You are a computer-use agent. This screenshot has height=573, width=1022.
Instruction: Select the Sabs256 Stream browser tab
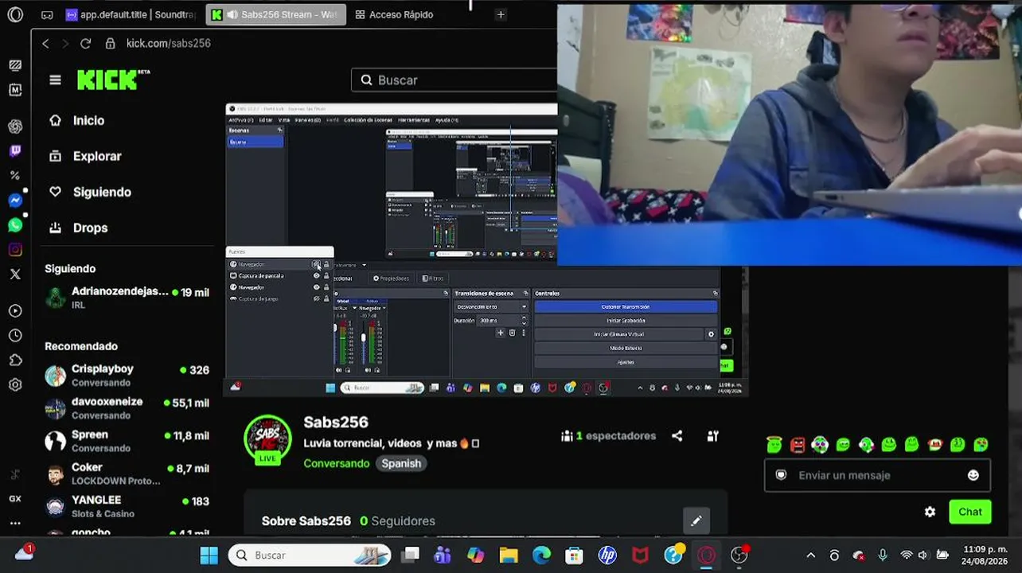[x=276, y=14]
